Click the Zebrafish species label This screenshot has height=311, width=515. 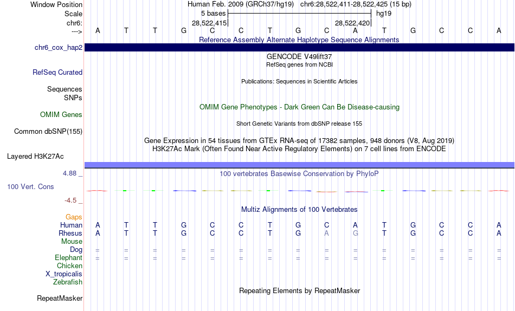pos(68,282)
